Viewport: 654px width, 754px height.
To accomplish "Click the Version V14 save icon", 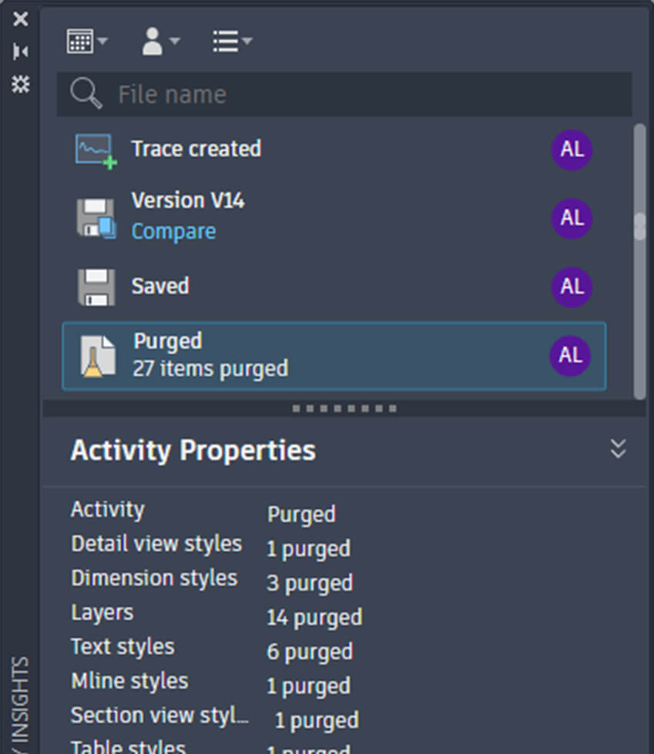I will point(96,217).
